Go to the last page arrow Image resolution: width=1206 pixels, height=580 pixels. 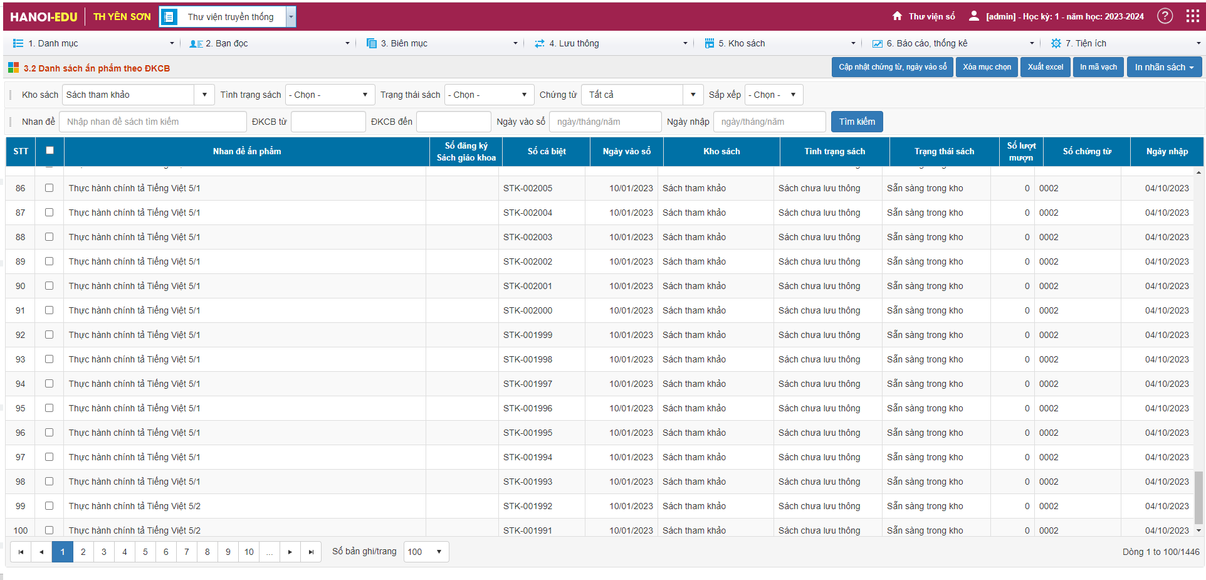(311, 552)
